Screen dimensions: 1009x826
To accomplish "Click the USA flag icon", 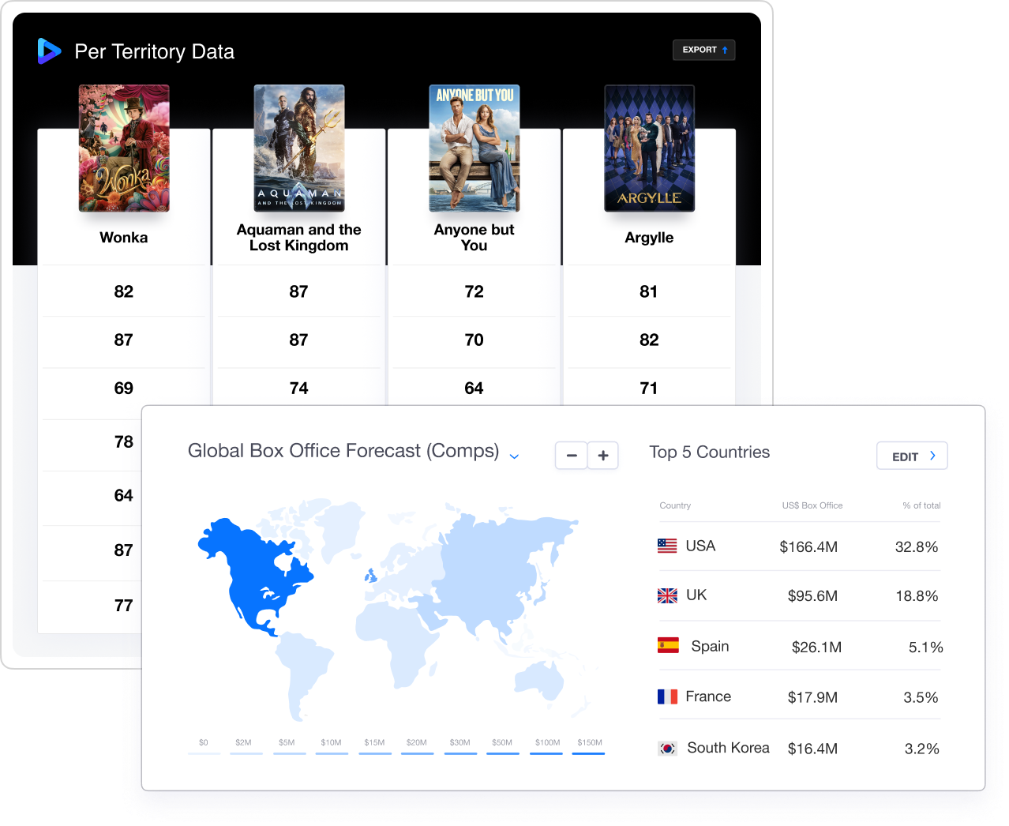I will pyautogui.click(x=667, y=546).
